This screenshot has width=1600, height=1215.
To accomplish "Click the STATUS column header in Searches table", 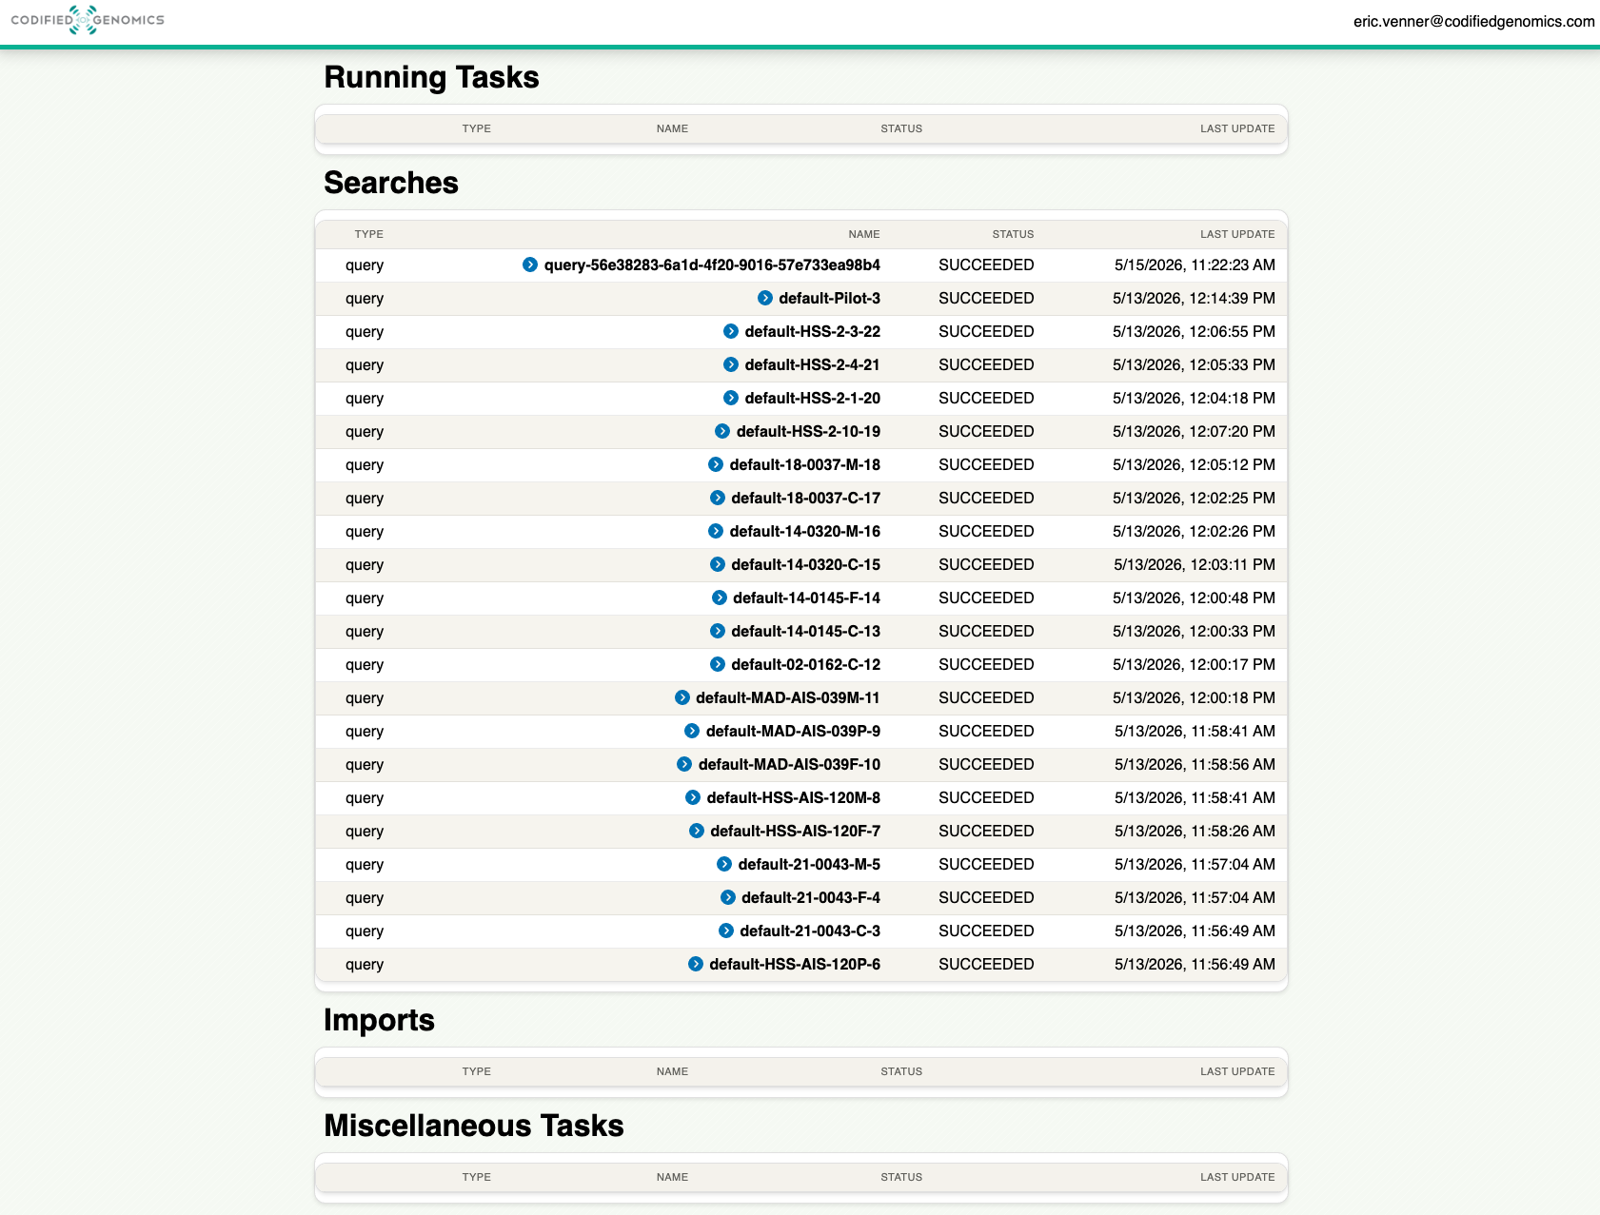I will coord(1013,234).
